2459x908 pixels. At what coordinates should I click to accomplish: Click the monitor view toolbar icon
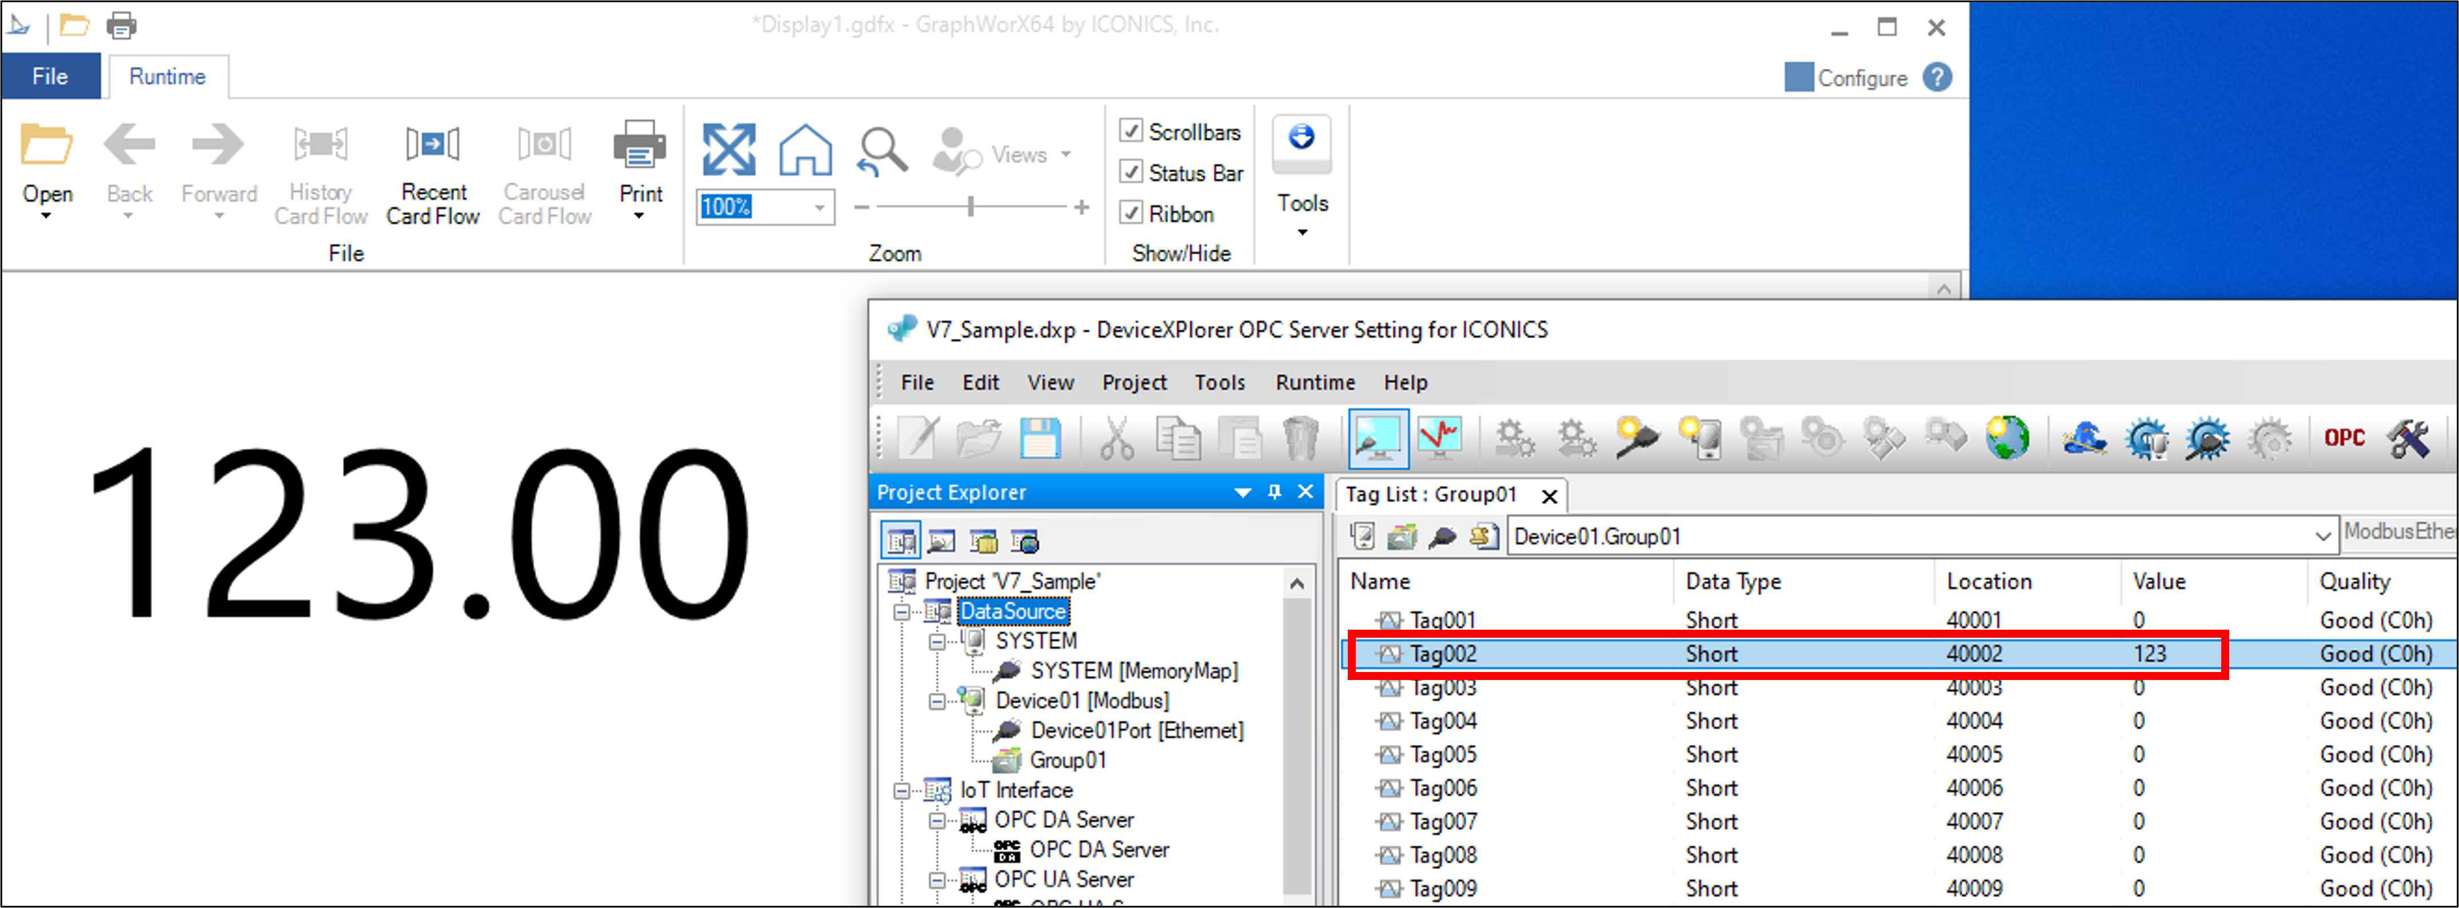tap(1378, 439)
